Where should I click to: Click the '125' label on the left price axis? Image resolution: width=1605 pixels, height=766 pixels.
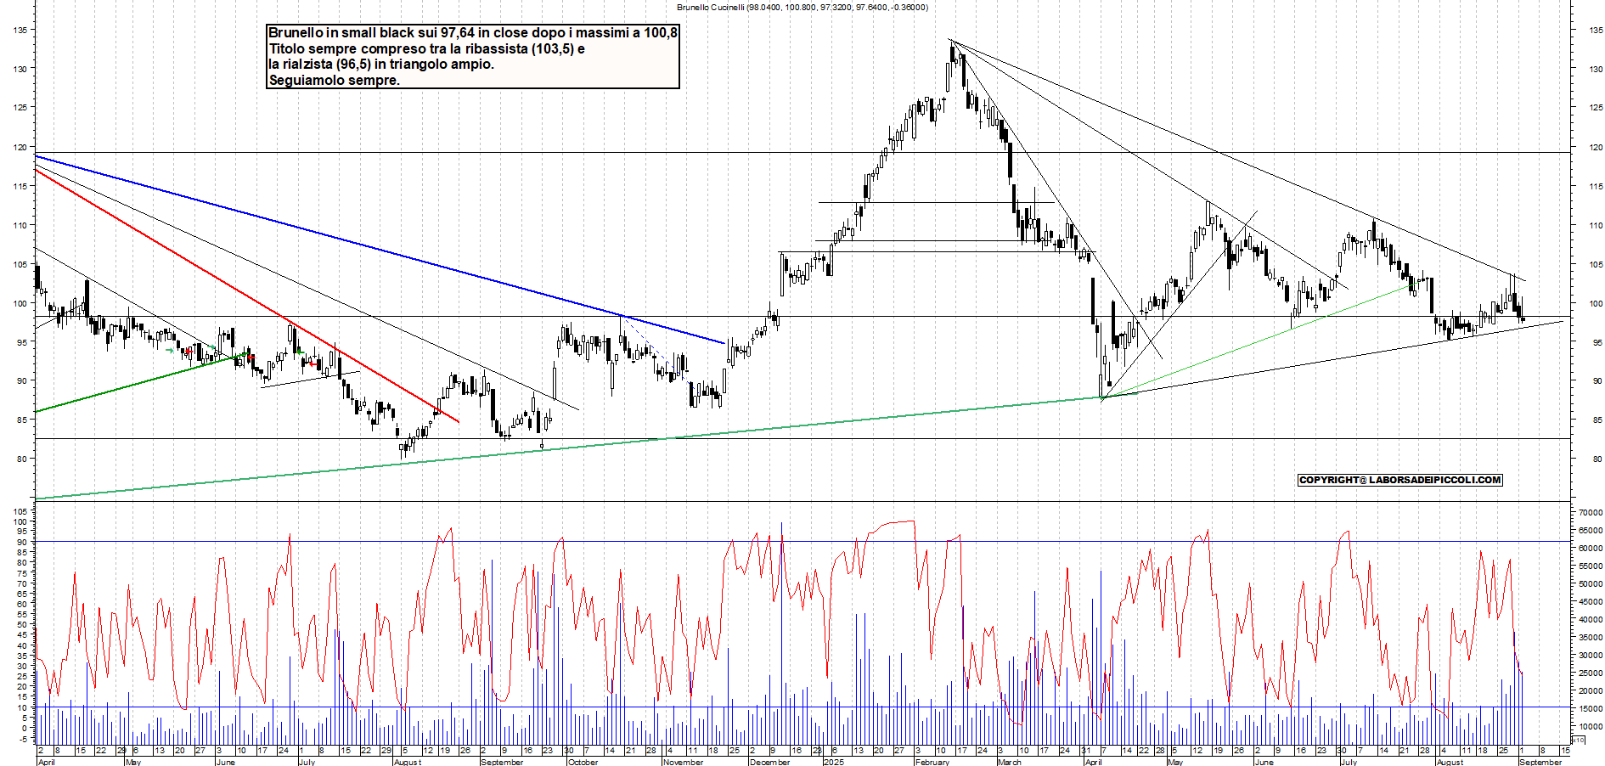tap(20, 108)
